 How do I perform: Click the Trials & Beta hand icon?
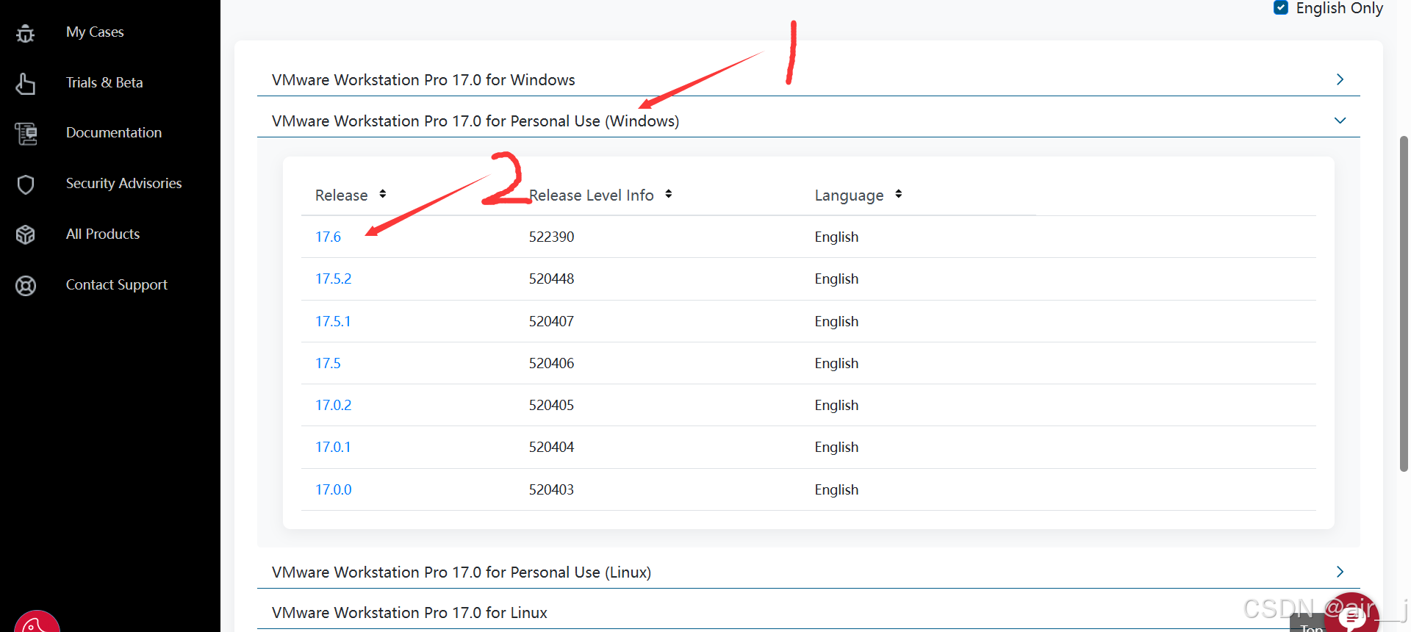coord(26,84)
